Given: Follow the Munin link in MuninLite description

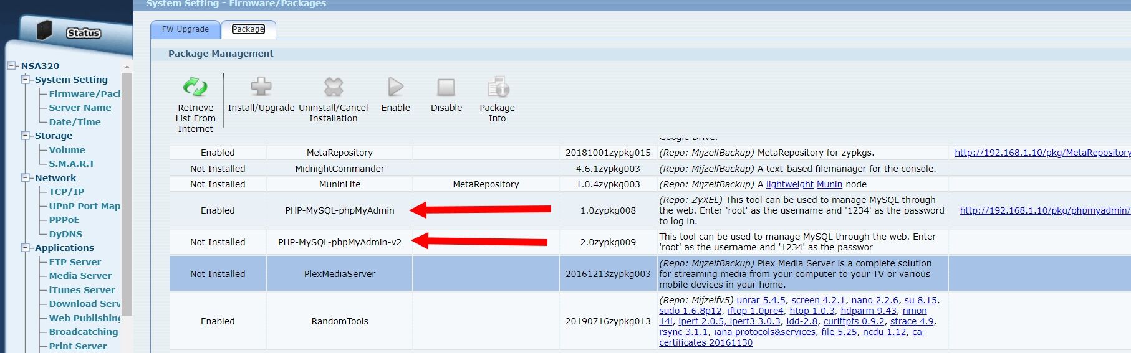Looking at the screenshot, I should pos(829,184).
